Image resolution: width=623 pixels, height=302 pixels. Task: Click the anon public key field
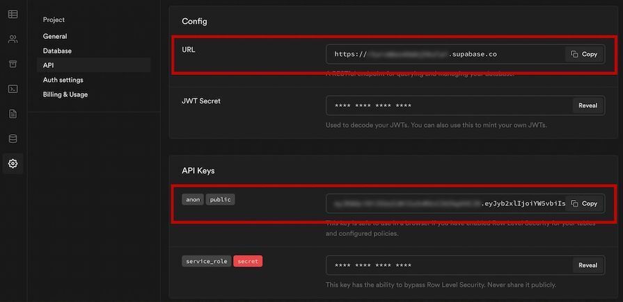[x=465, y=203]
